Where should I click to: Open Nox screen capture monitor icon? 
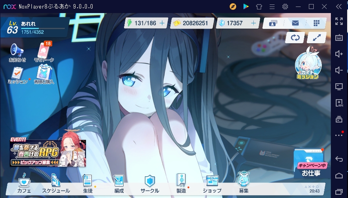click(x=339, y=87)
